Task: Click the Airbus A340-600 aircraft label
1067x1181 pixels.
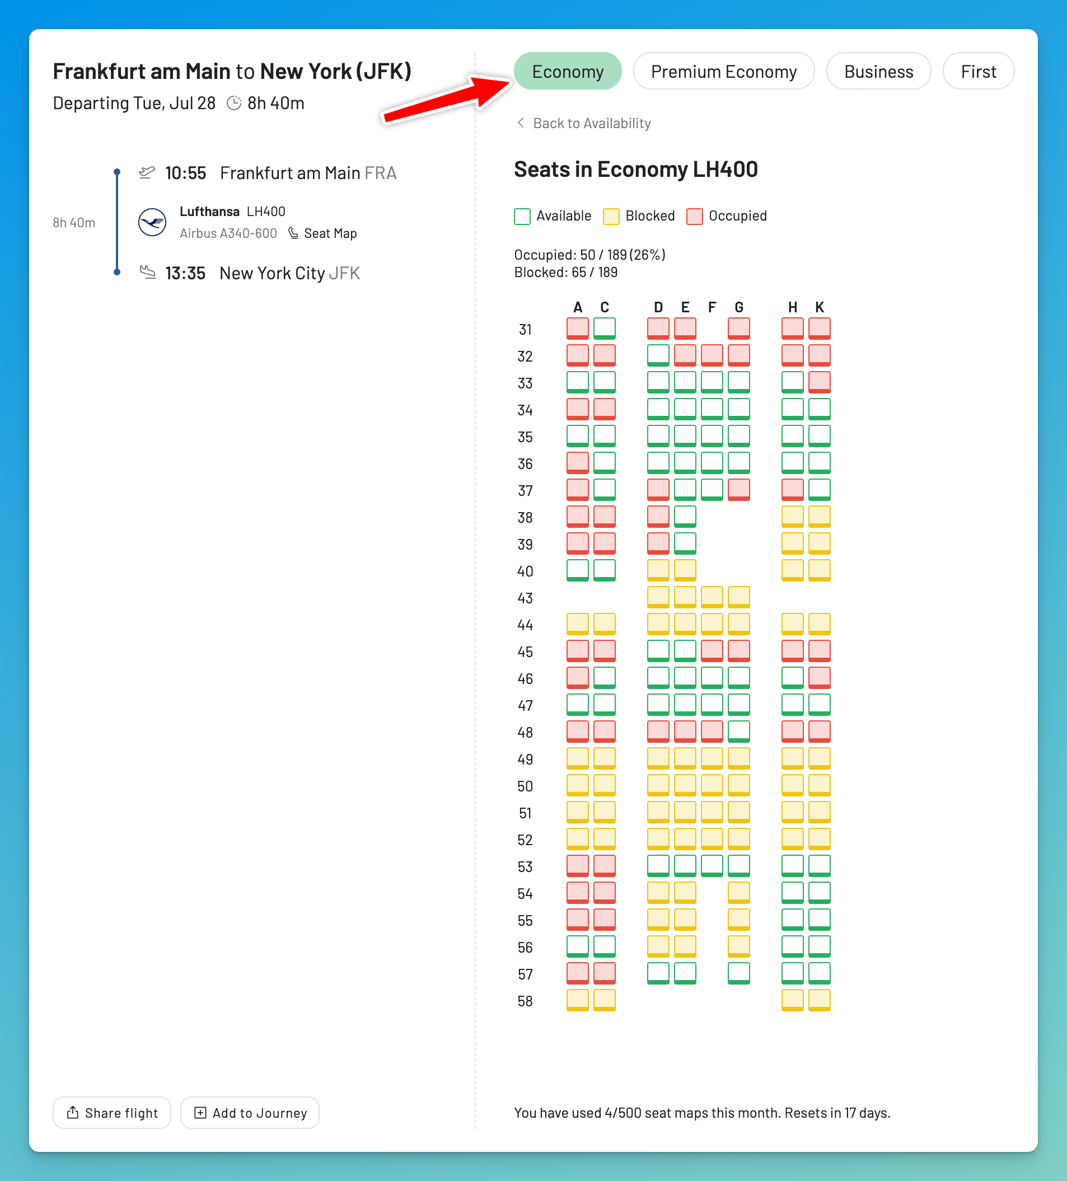Action: point(228,233)
